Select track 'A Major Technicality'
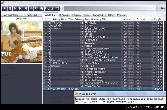Screen dimensions: 167x110 tap(95, 72)
